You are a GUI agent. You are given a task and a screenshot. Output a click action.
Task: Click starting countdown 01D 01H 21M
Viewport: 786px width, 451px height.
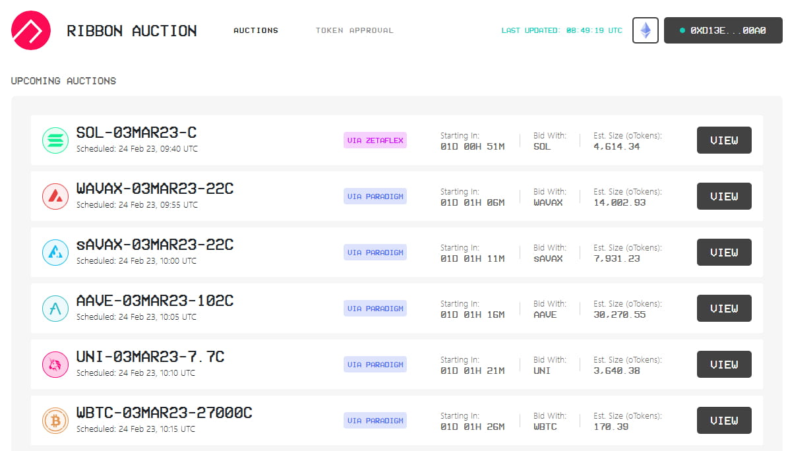click(473, 371)
